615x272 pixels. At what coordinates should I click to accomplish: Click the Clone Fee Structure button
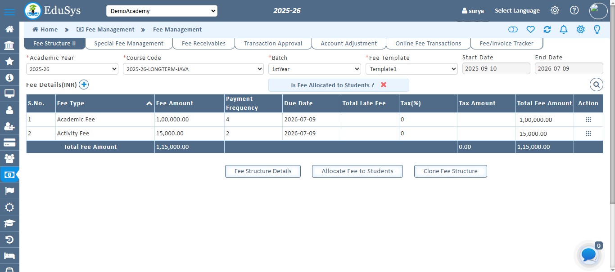(x=450, y=171)
